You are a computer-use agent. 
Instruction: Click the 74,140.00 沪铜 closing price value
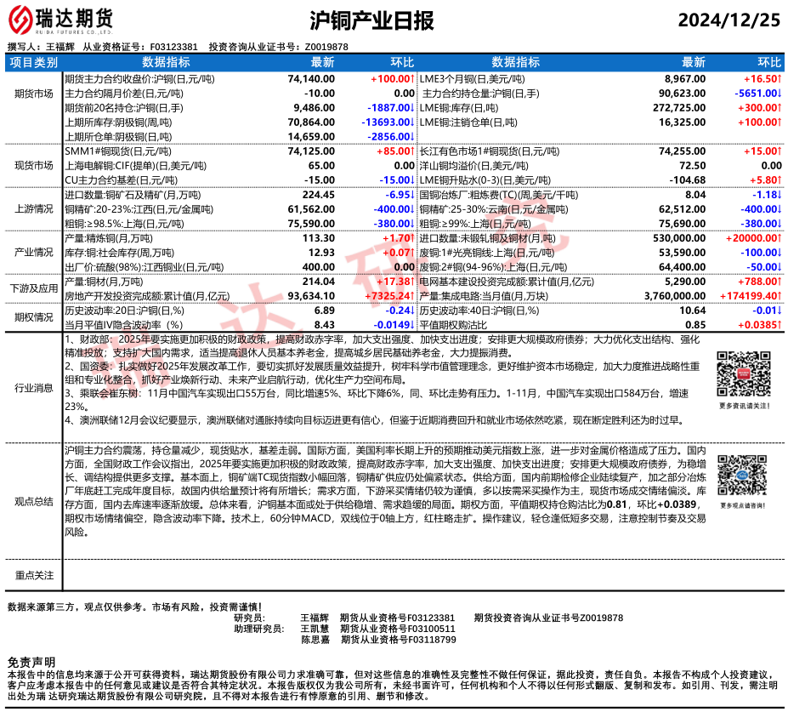tap(311, 77)
